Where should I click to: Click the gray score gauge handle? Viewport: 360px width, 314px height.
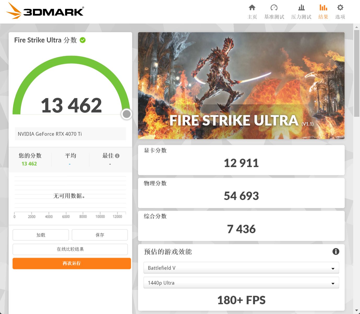[x=127, y=114]
